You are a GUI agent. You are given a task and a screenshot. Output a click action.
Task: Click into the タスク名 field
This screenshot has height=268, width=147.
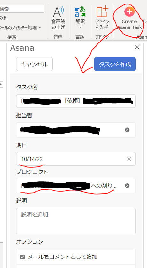[x=76, y=101]
